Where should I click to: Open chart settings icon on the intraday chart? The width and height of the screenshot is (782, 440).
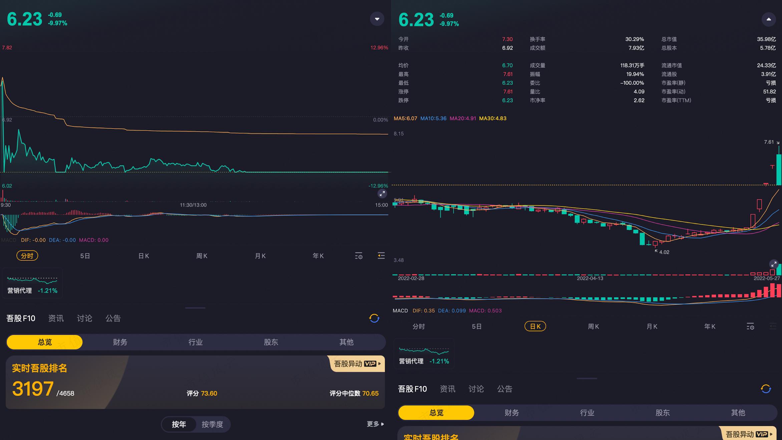359,256
